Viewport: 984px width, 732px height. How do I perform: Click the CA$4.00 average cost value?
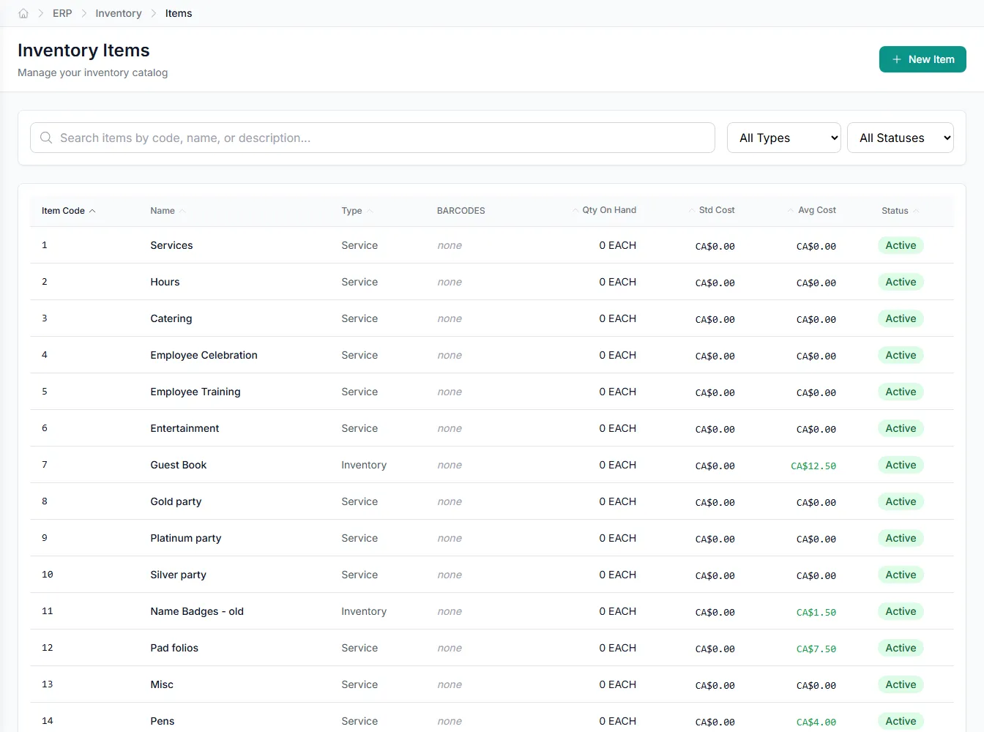pos(816,722)
